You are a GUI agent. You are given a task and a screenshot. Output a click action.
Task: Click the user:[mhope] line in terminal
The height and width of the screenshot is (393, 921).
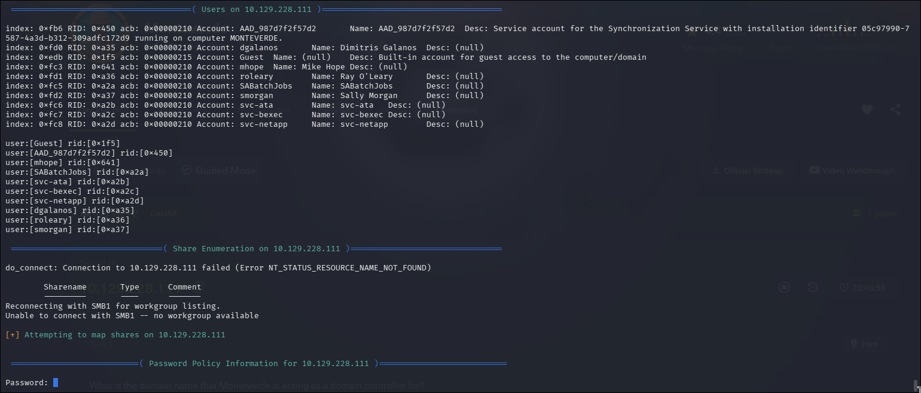[63, 163]
